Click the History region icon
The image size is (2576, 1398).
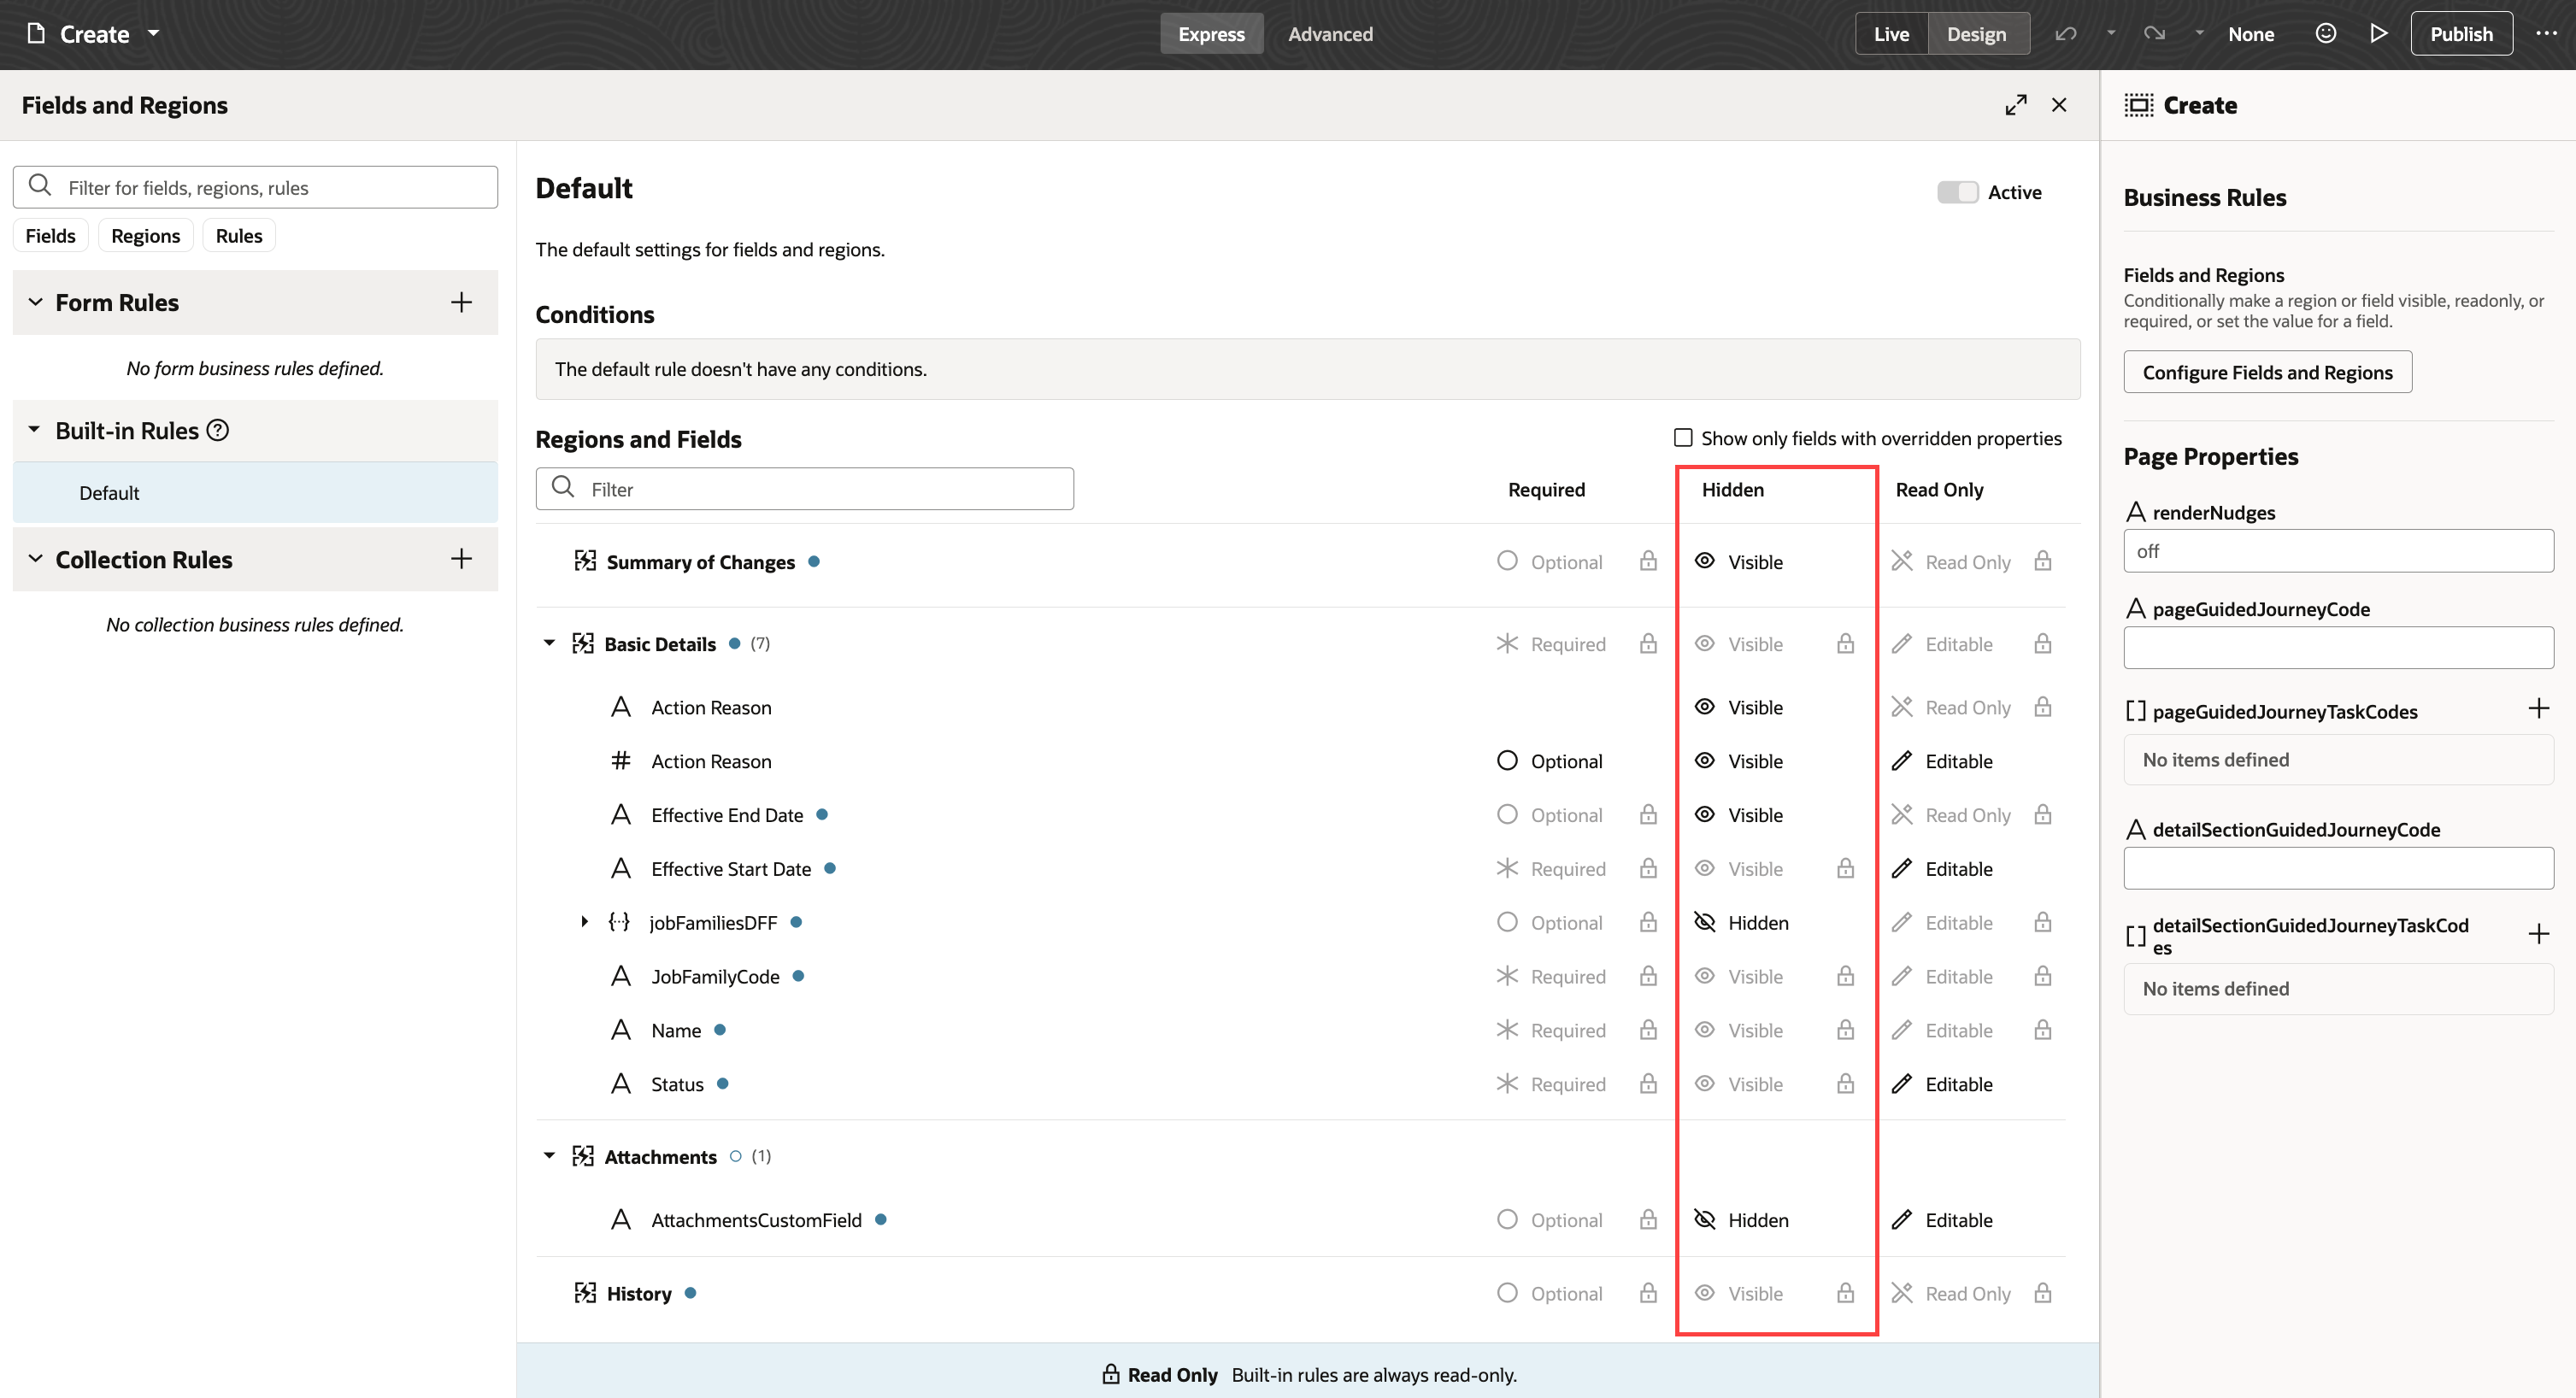click(x=585, y=1293)
